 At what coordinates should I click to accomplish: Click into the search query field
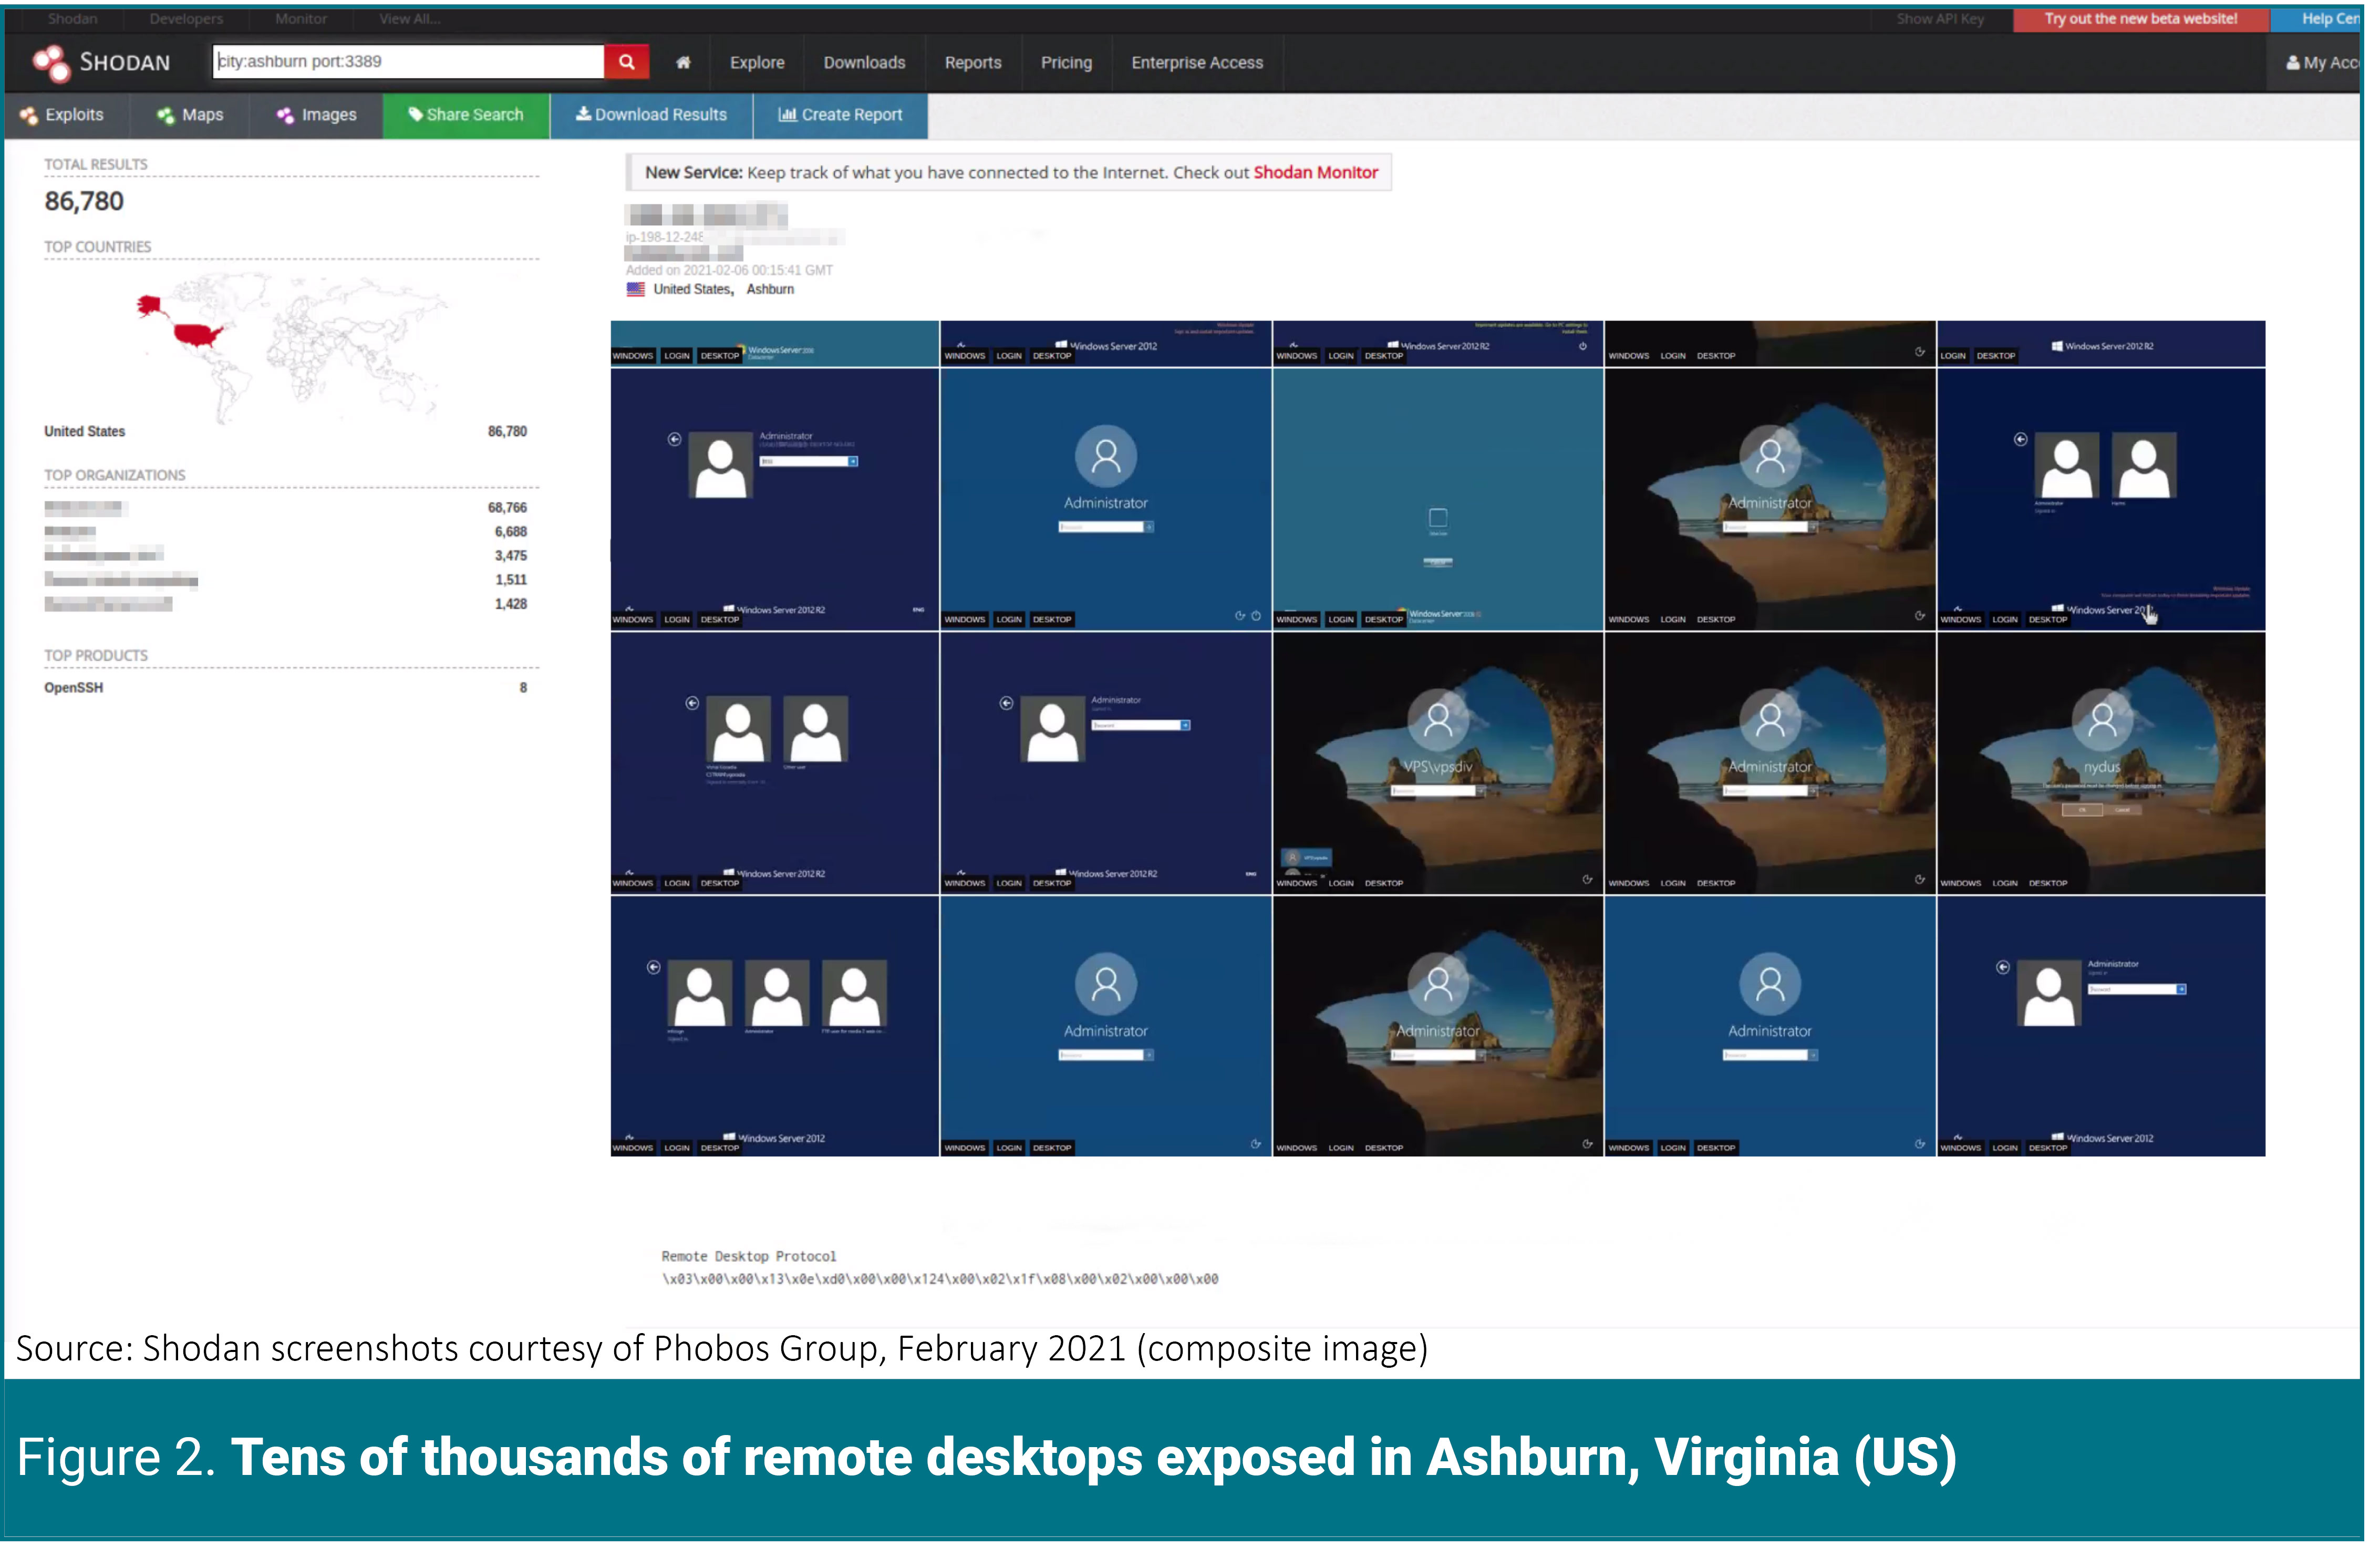pyautogui.click(x=410, y=62)
